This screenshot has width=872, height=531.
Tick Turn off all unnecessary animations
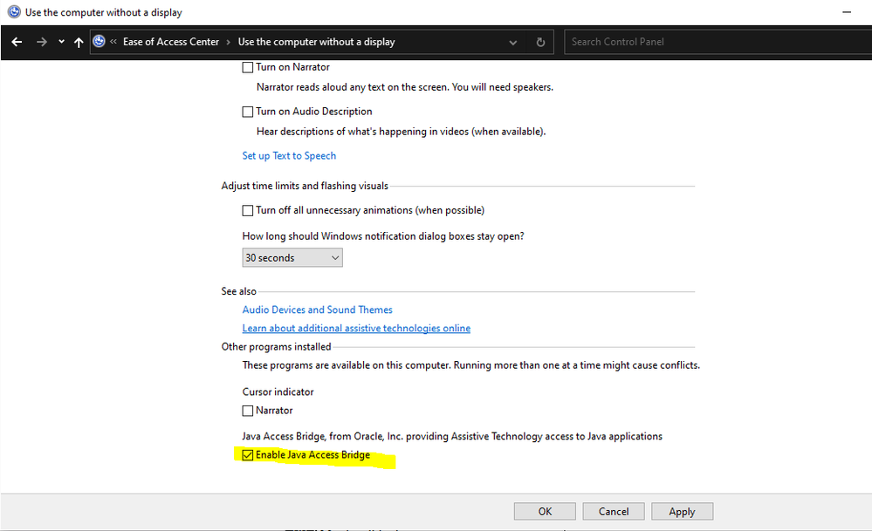[248, 210]
